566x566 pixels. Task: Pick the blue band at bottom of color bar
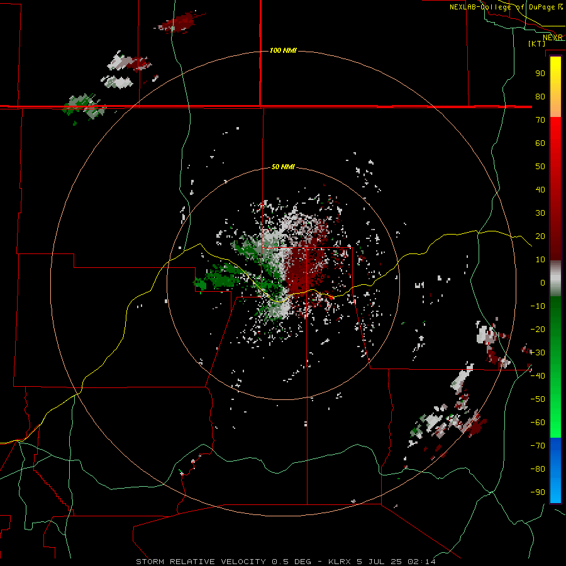point(555,470)
